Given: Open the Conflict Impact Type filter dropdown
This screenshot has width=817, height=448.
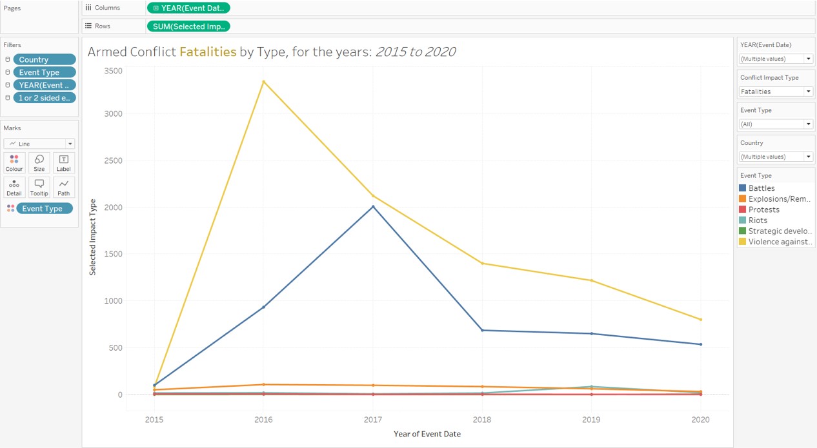Looking at the screenshot, I should point(808,91).
